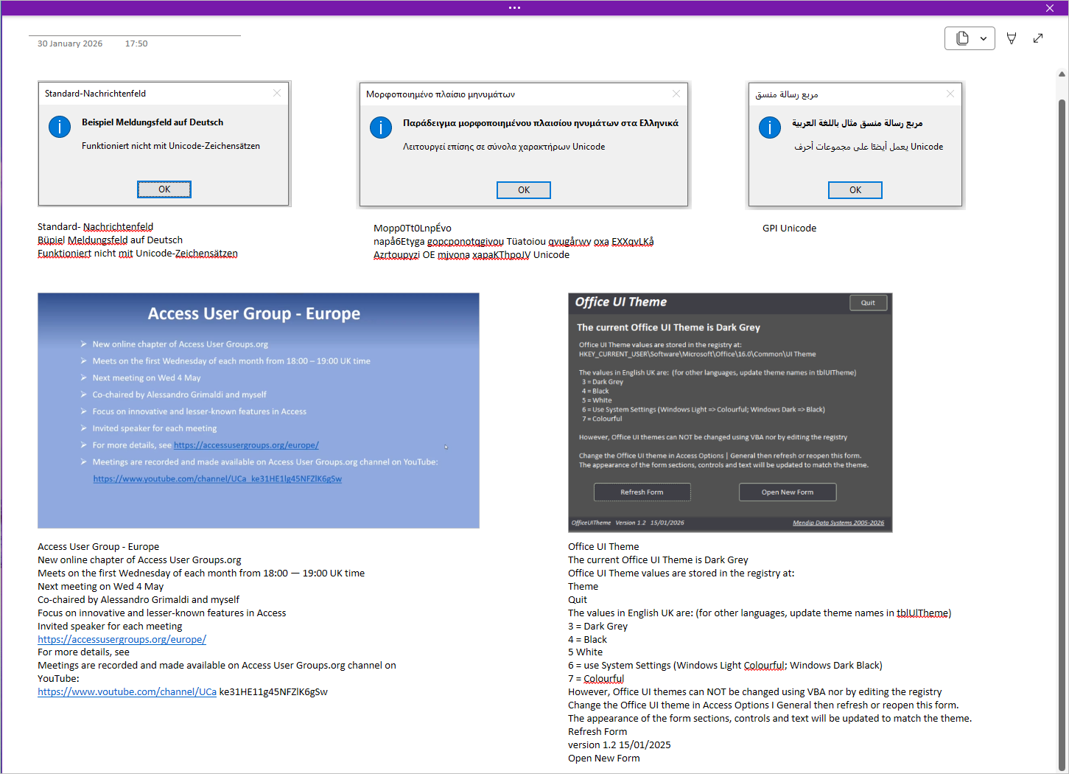The width and height of the screenshot is (1069, 774).
Task: Click the text line '5 White'
Action: coord(585,652)
